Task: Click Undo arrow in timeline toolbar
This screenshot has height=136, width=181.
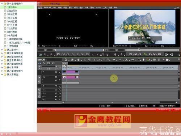Action: 114,60
